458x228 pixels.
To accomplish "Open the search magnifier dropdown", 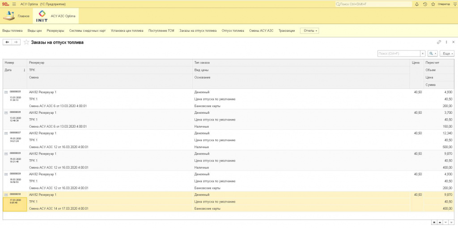I will (x=433, y=54).
